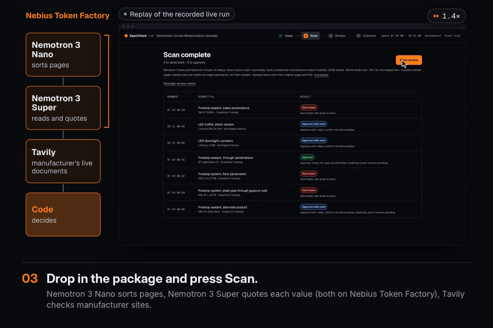
Task: Click the Scoreboard link in summary paragraph
Action: (x=321, y=75)
